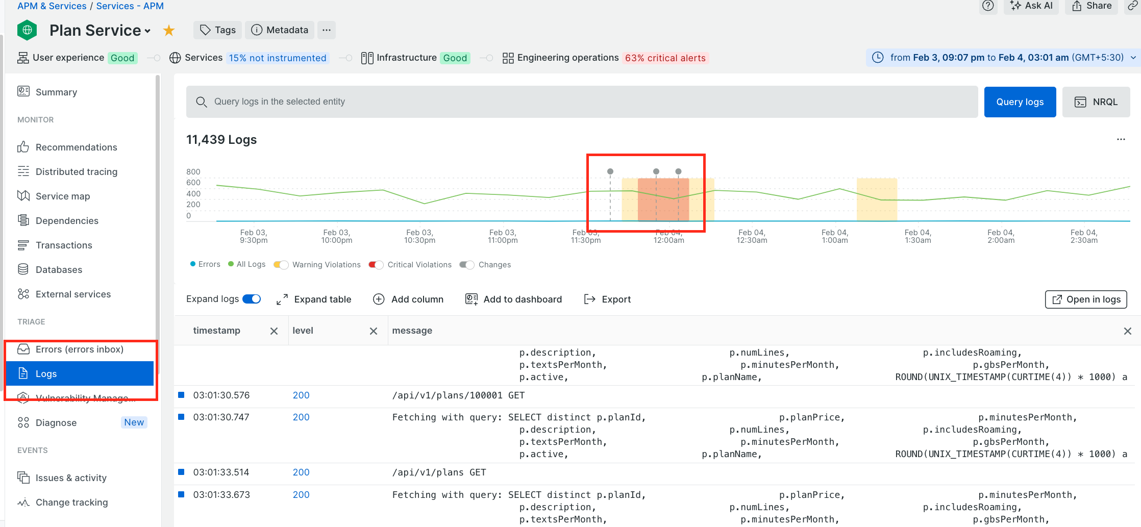Click the yellow warning band near 1:15am
Image resolution: width=1141 pixels, height=527 pixels.
[x=877, y=199]
